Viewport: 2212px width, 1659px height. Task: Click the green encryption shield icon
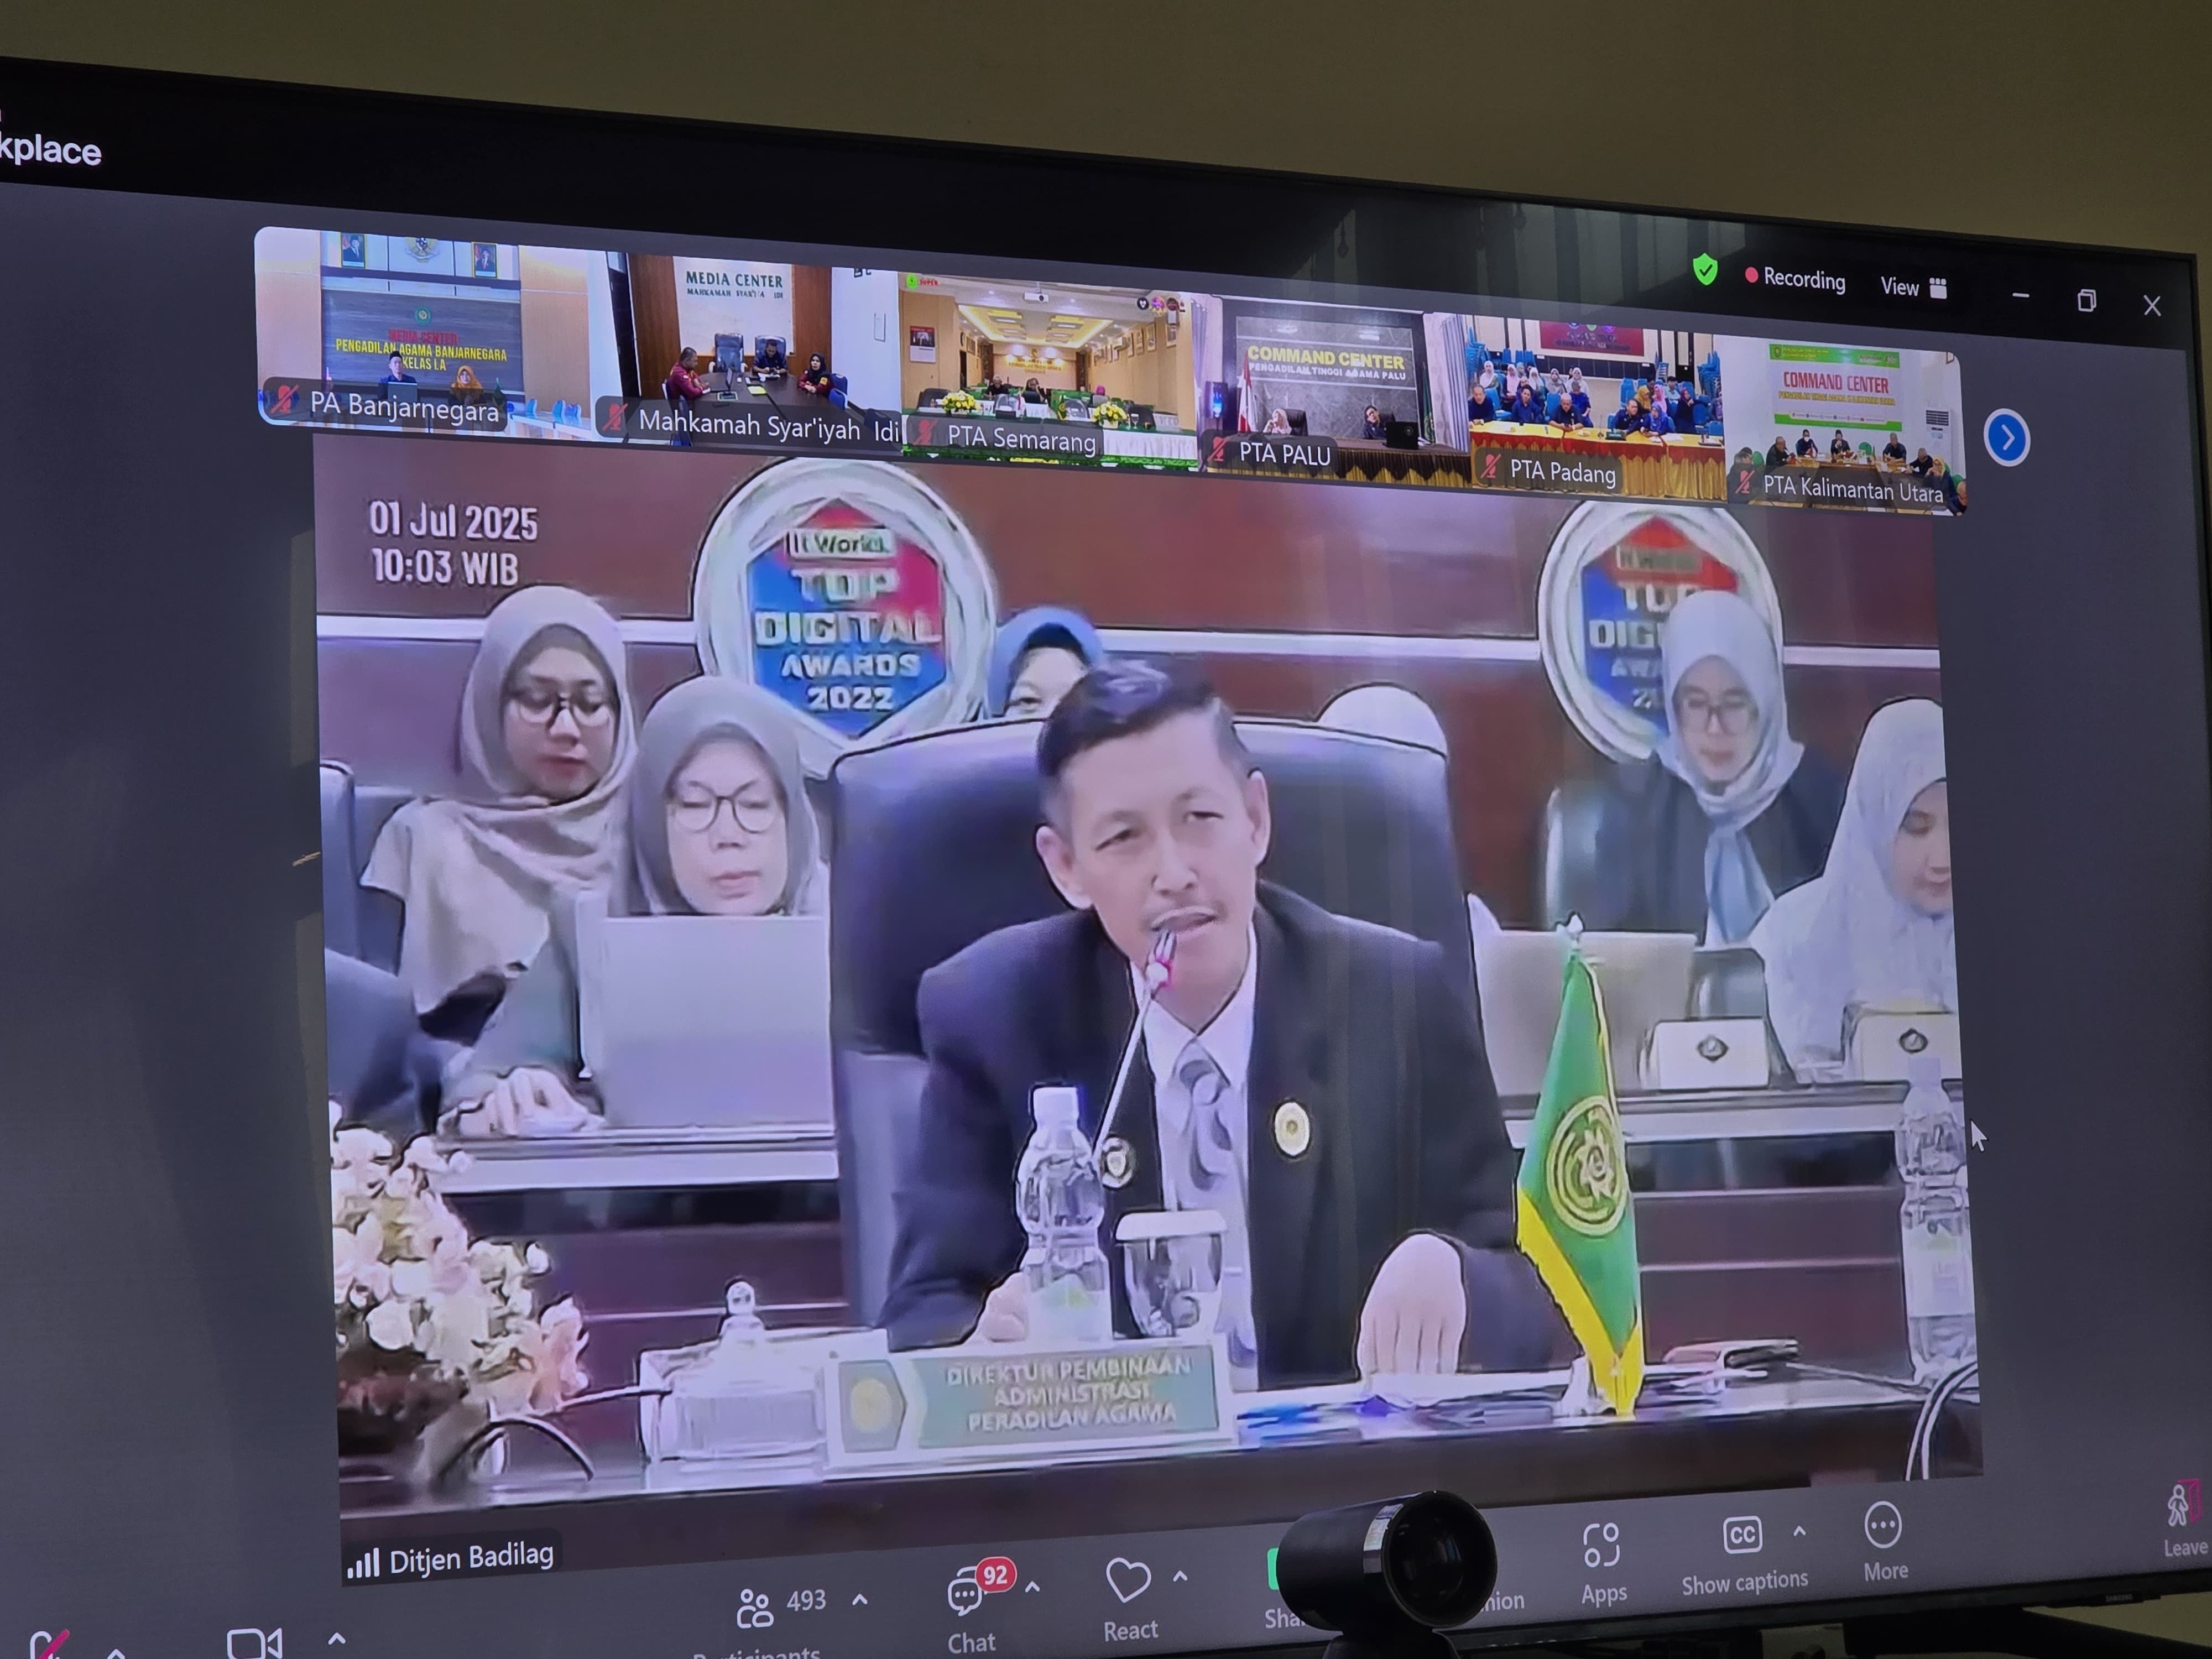click(1705, 270)
